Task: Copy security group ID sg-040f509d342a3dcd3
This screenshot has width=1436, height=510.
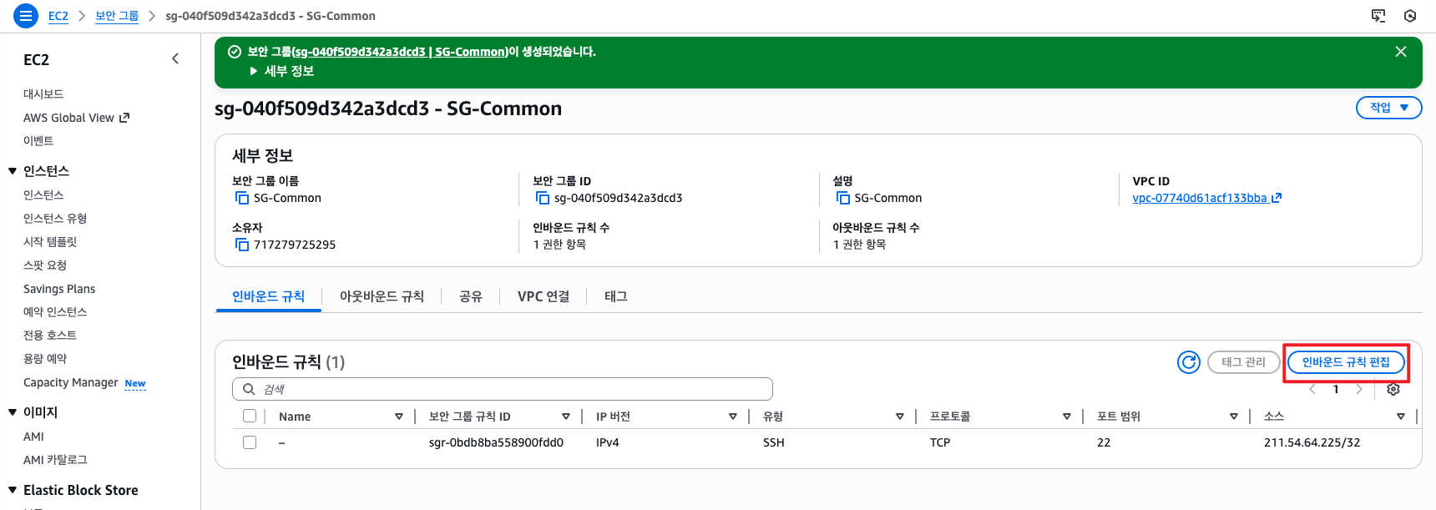Action: pyautogui.click(x=543, y=198)
